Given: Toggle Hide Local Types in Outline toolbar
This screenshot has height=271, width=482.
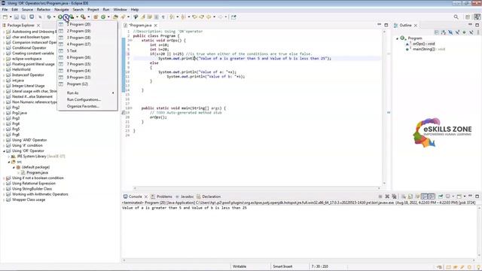Looking at the screenshot, I should 471,32.
